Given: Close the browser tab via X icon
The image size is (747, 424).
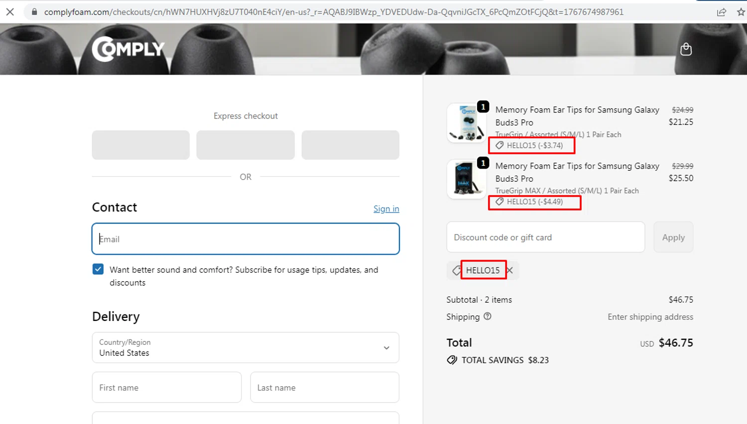Looking at the screenshot, I should pyautogui.click(x=10, y=11).
